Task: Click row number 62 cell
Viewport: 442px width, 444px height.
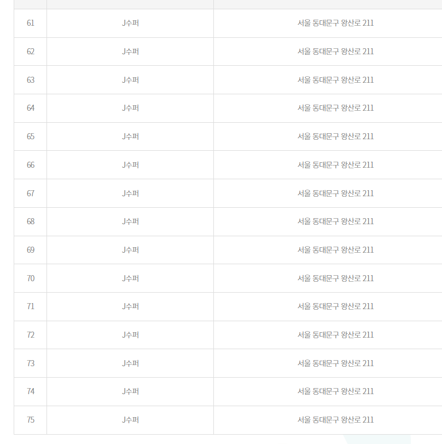Action: click(31, 52)
